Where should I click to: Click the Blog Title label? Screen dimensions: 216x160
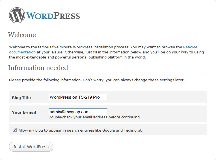tap(21, 98)
